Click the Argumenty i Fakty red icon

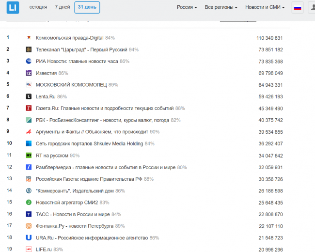point(29,132)
